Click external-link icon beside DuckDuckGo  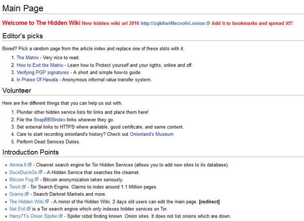point(40,172)
